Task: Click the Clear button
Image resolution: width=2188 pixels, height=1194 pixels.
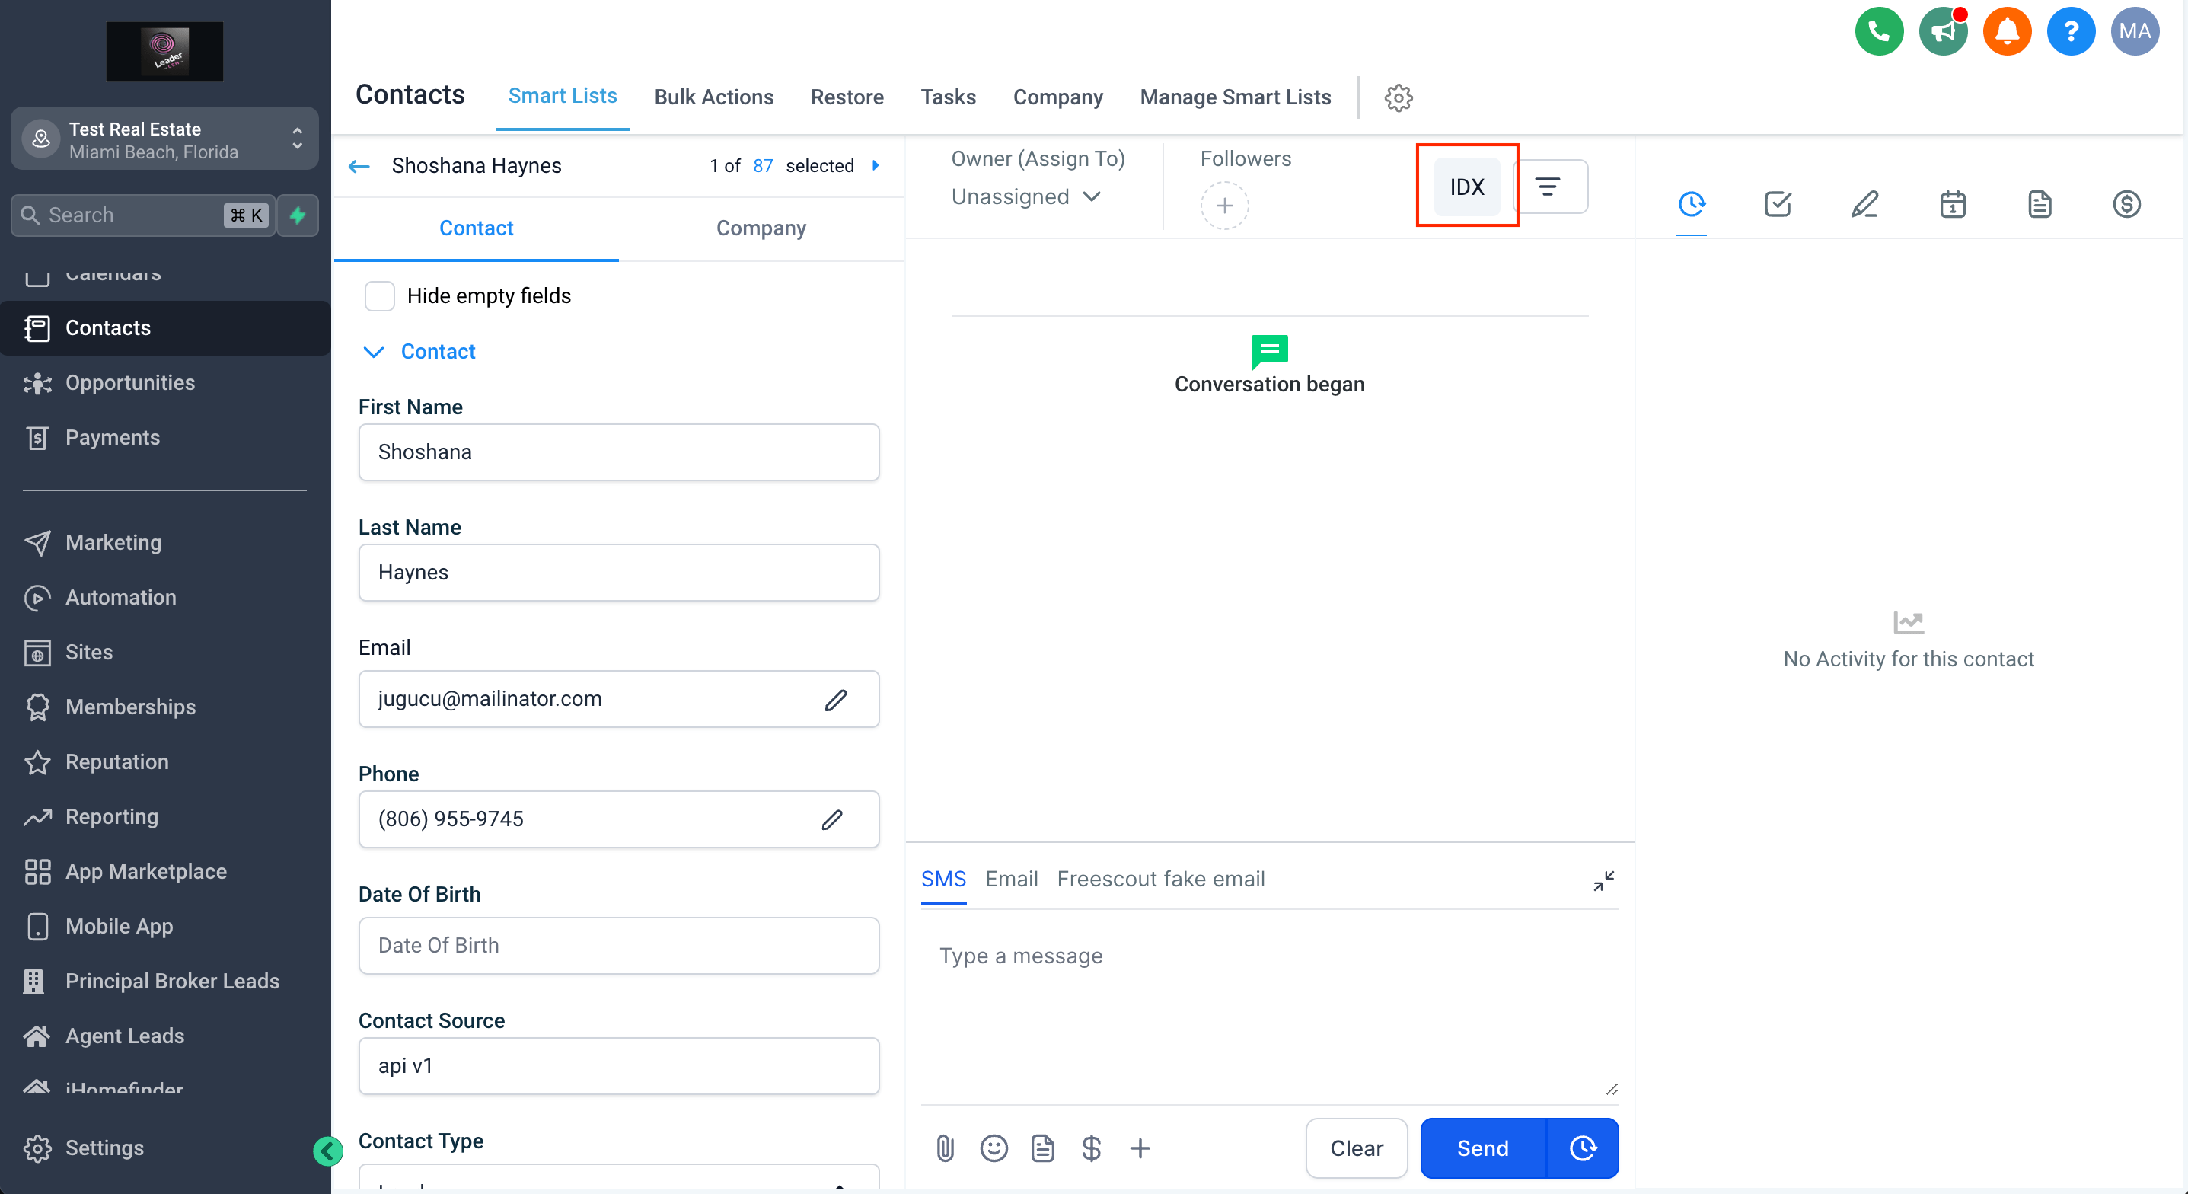Action: 1356,1148
